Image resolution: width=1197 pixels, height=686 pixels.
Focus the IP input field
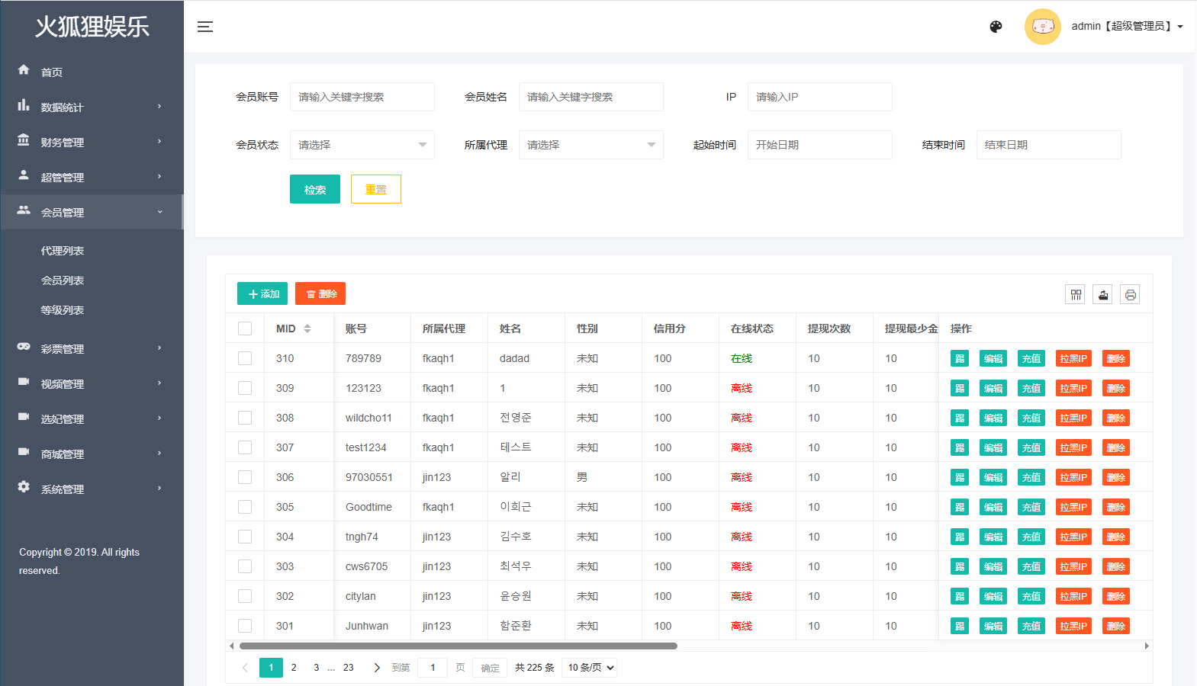point(820,97)
